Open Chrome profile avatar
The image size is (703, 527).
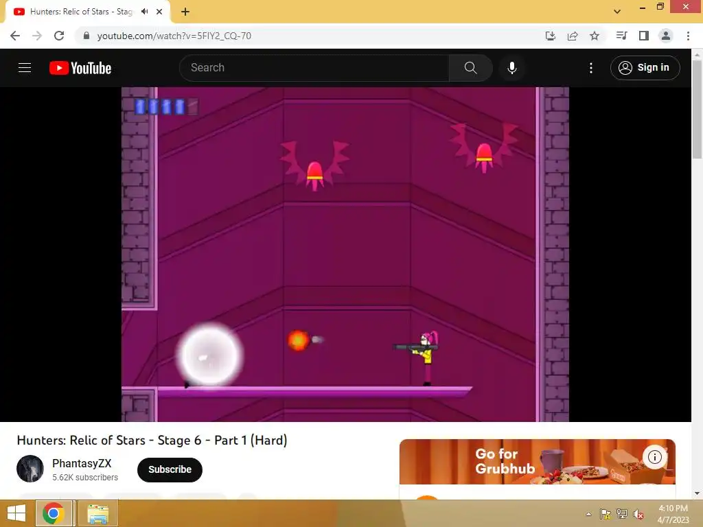(x=666, y=36)
